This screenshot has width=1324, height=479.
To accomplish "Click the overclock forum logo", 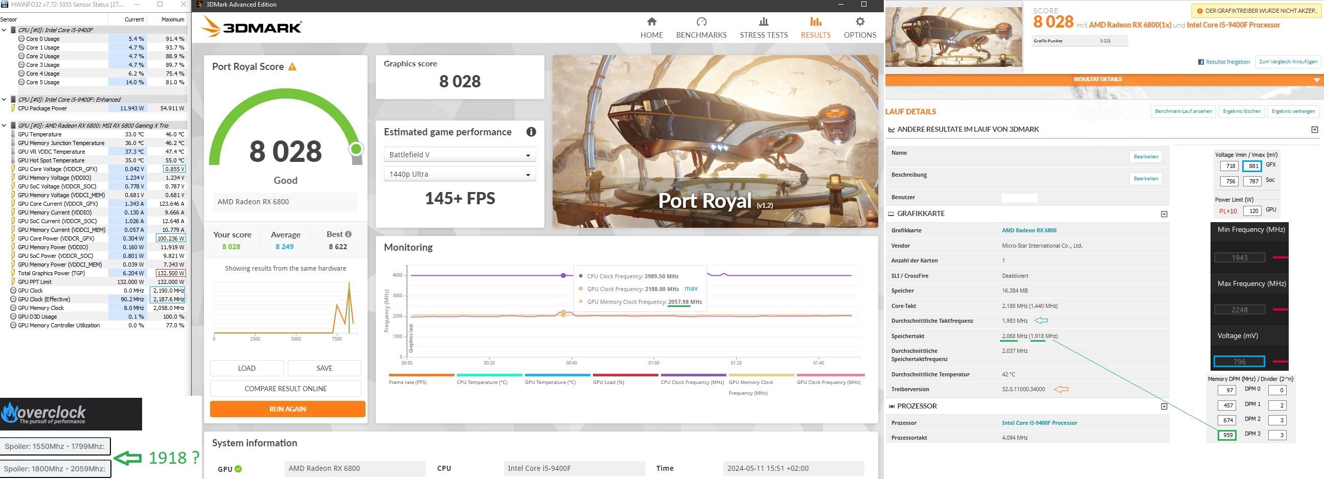I will 71,414.
